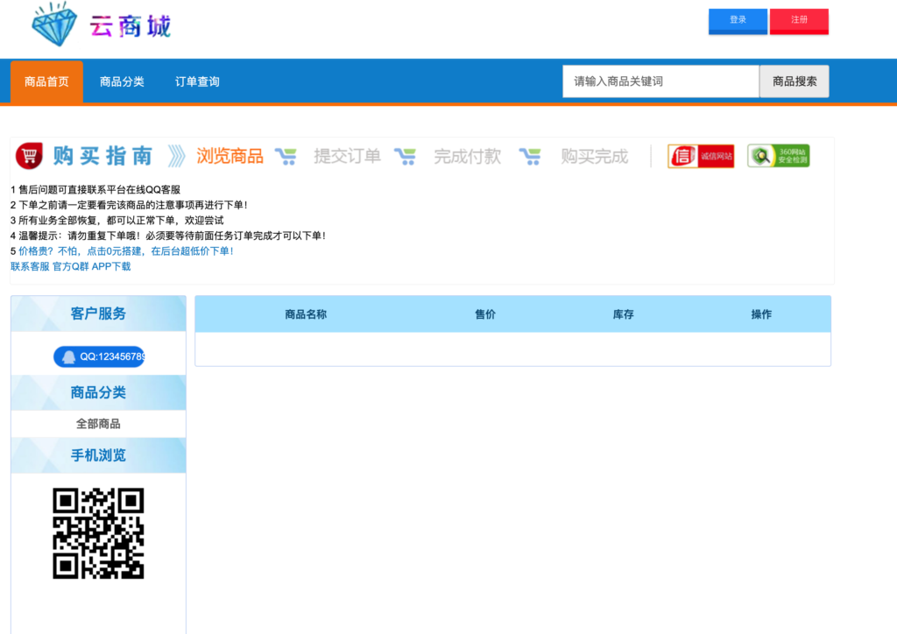897x634 pixels.
Task: Click the 客户服务 panel header
Action: (x=98, y=313)
